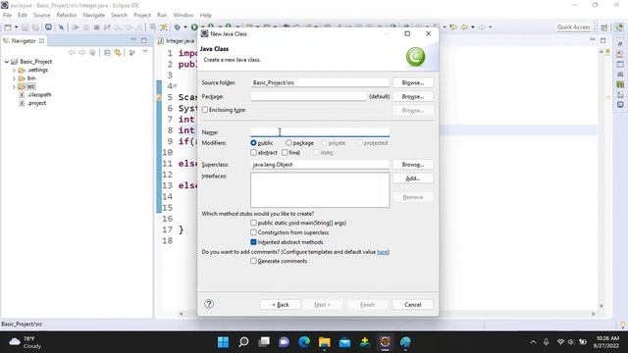Click Browse next to Package

(412, 96)
